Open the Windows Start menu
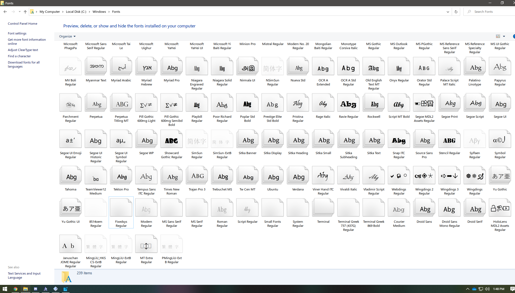 tap(5, 289)
